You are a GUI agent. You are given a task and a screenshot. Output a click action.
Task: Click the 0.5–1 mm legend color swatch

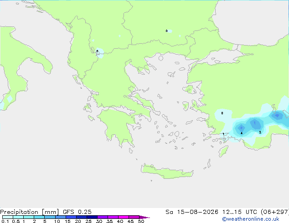click(18, 217)
